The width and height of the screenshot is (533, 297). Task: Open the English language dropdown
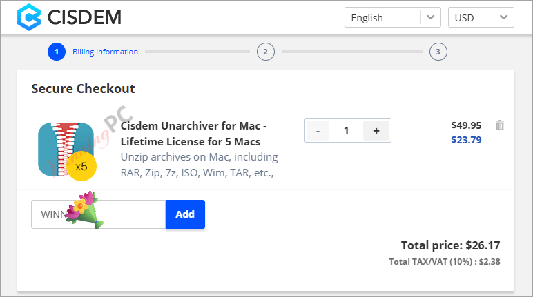click(x=393, y=17)
